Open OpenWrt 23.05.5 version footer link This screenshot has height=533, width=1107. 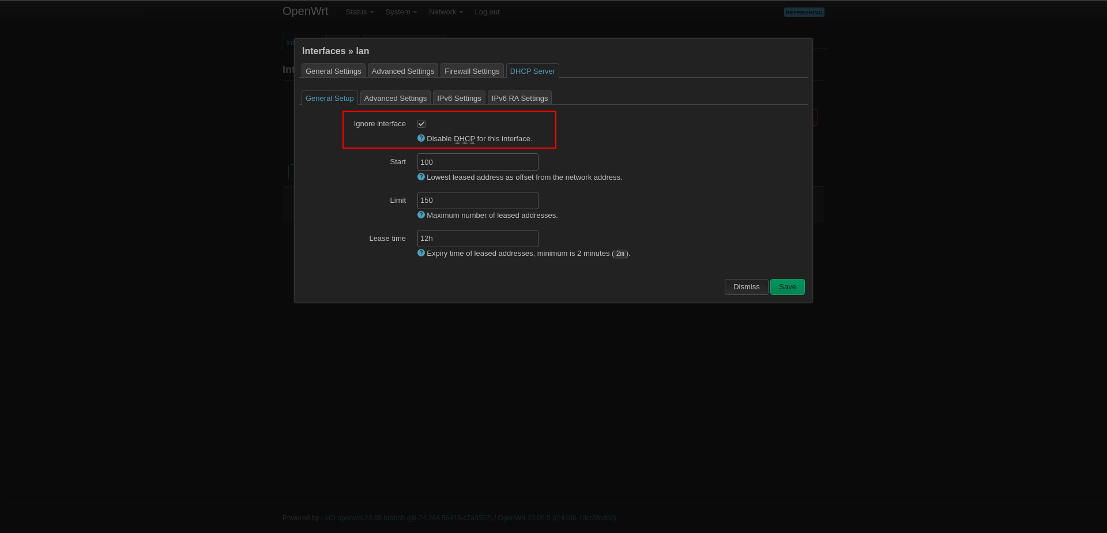[557, 518]
